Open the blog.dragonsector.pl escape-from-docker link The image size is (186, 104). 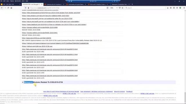coord(51,13)
